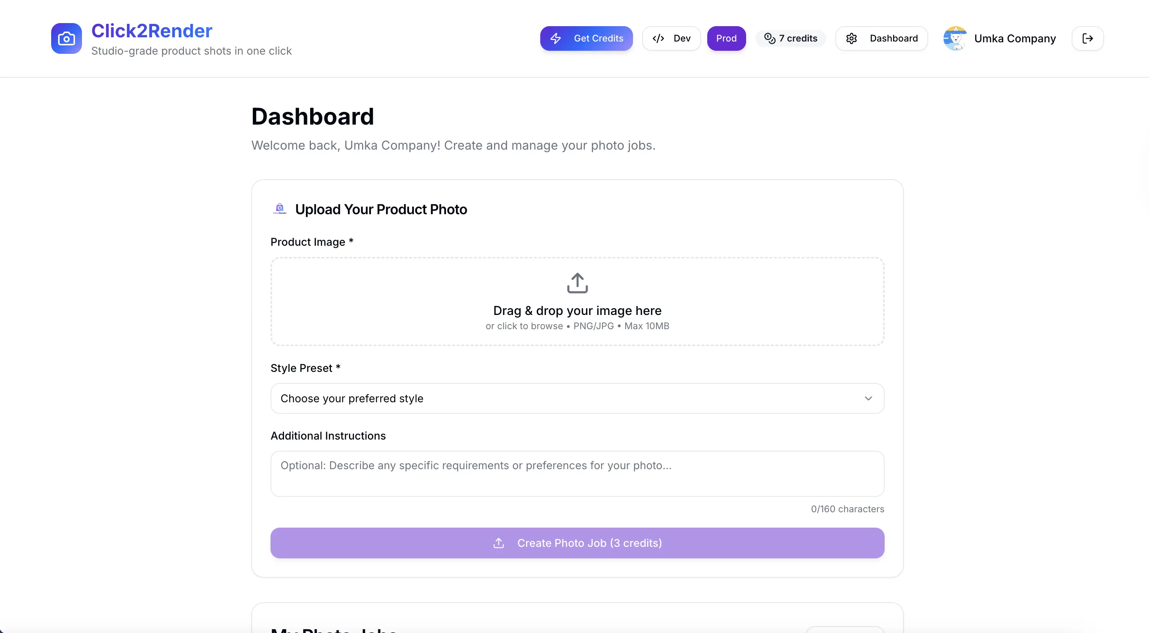
Task: Click the settings gear icon near Dashboard
Action: click(x=852, y=38)
